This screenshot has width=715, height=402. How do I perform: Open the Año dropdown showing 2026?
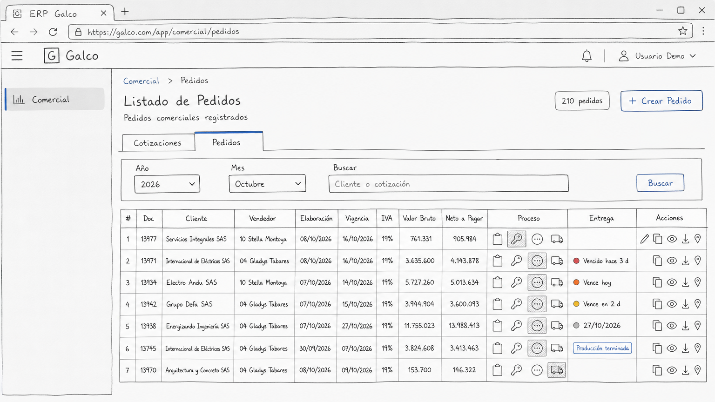(x=167, y=184)
